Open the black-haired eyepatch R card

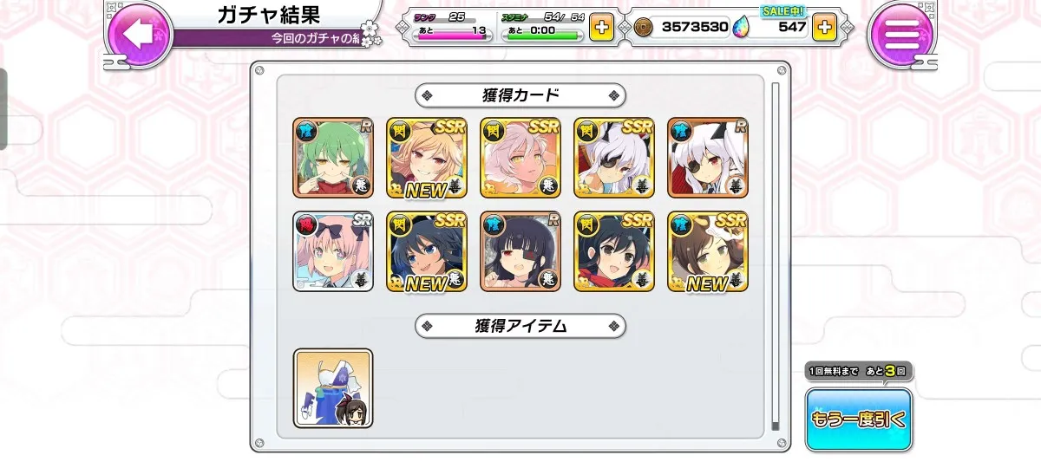point(520,251)
